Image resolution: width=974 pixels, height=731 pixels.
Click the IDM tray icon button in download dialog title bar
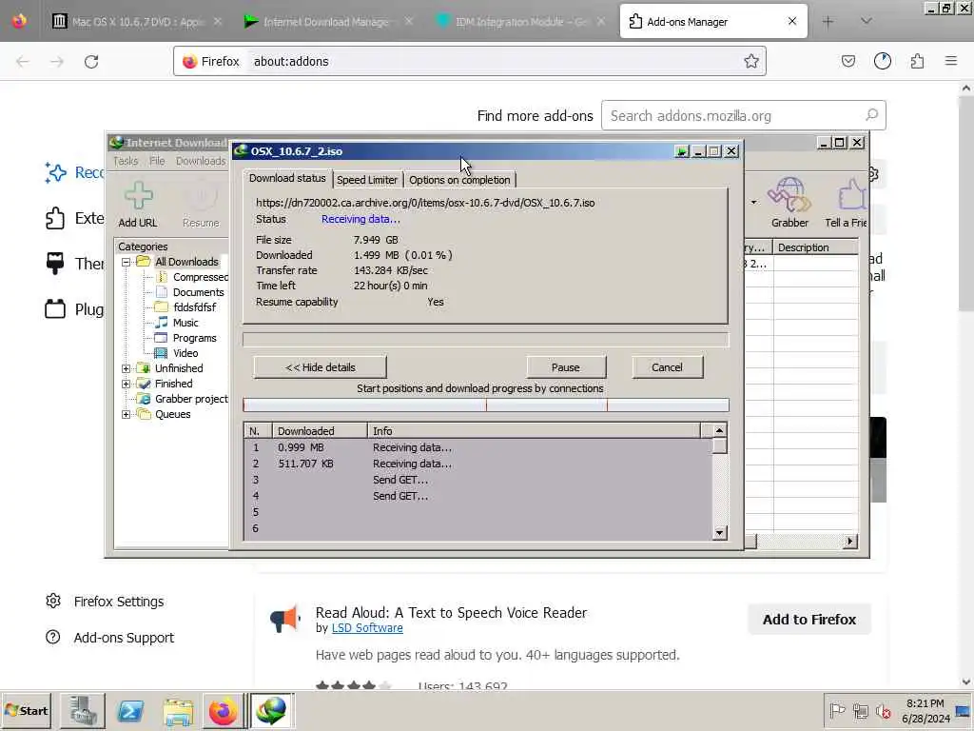pyautogui.click(x=681, y=151)
